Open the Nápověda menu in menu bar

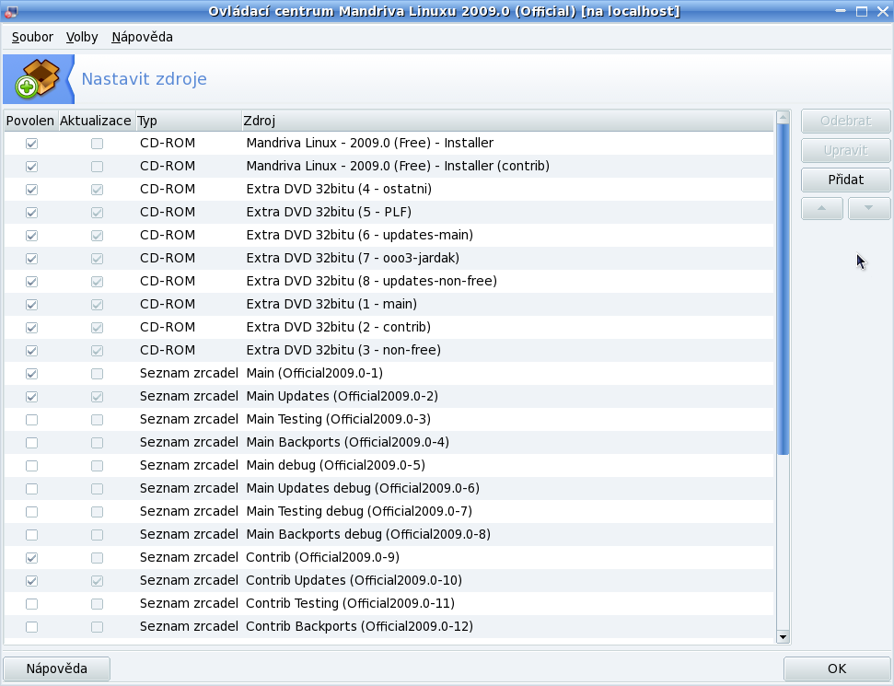click(142, 37)
